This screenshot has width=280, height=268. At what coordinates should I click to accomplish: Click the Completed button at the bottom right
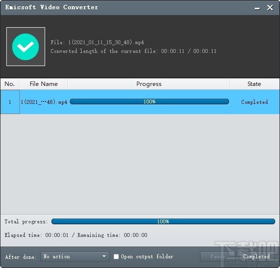pos(256,256)
